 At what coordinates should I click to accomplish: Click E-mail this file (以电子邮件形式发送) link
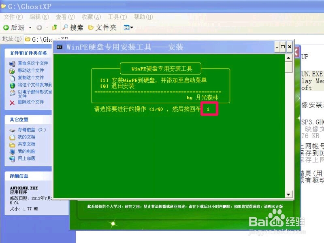click(x=35, y=94)
